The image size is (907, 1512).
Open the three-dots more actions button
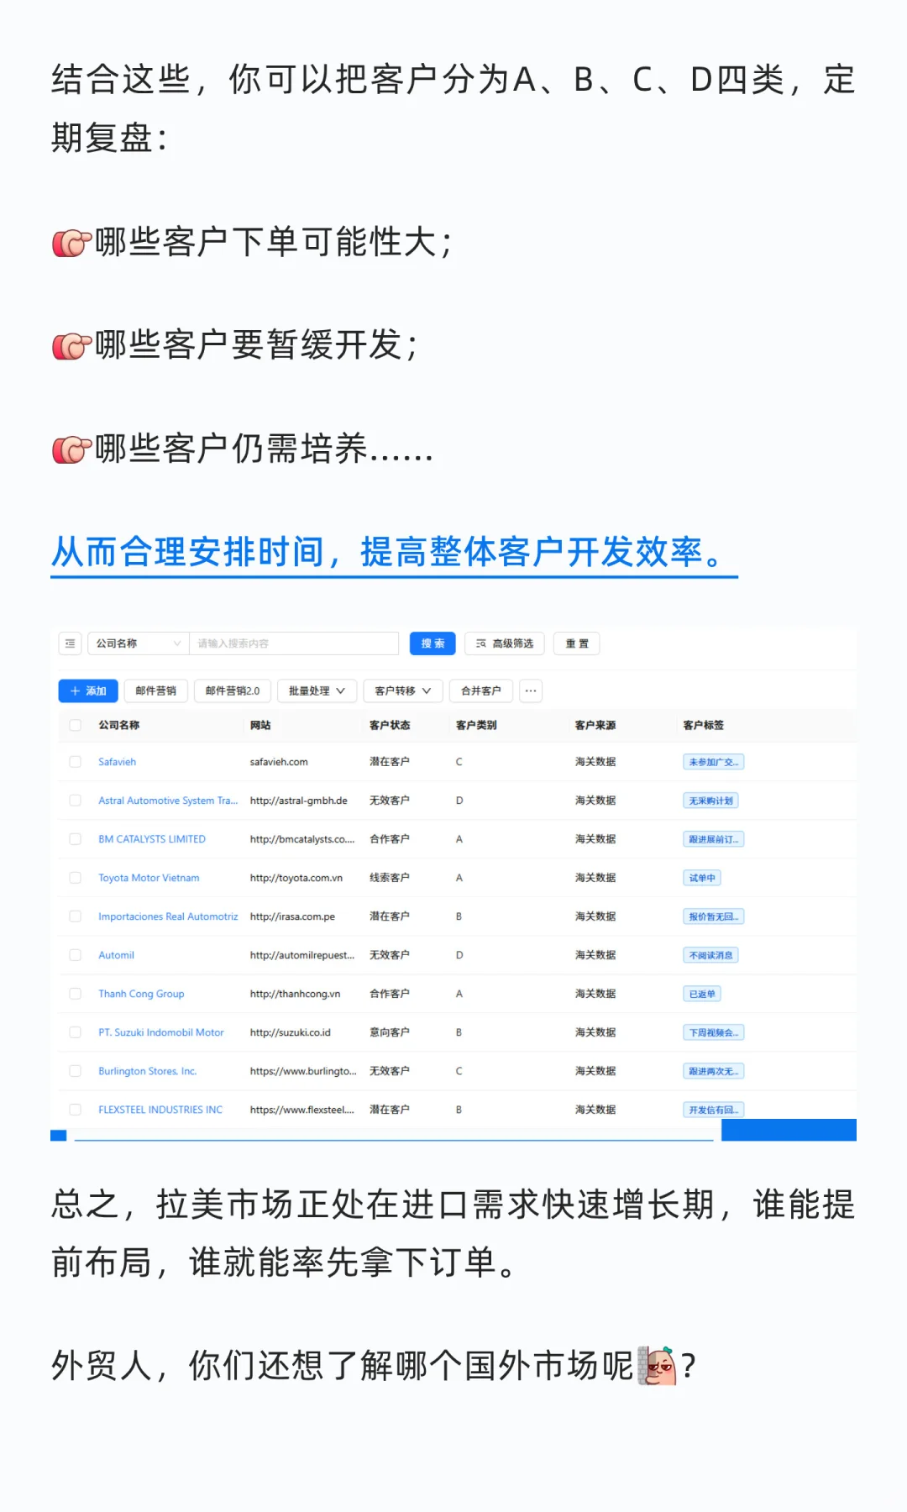coord(531,690)
